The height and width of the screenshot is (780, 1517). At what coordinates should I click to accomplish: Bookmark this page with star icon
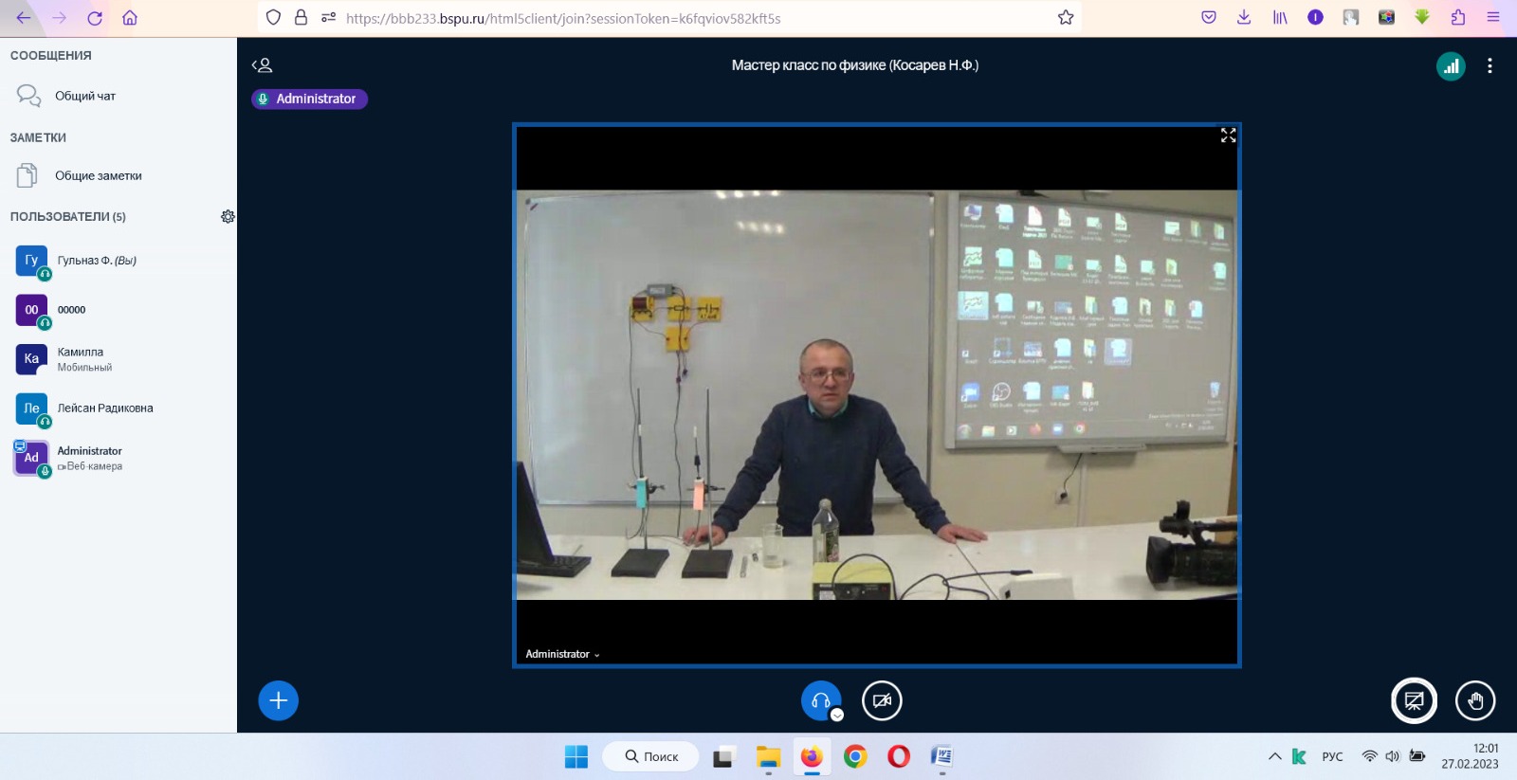[x=1066, y=17]
